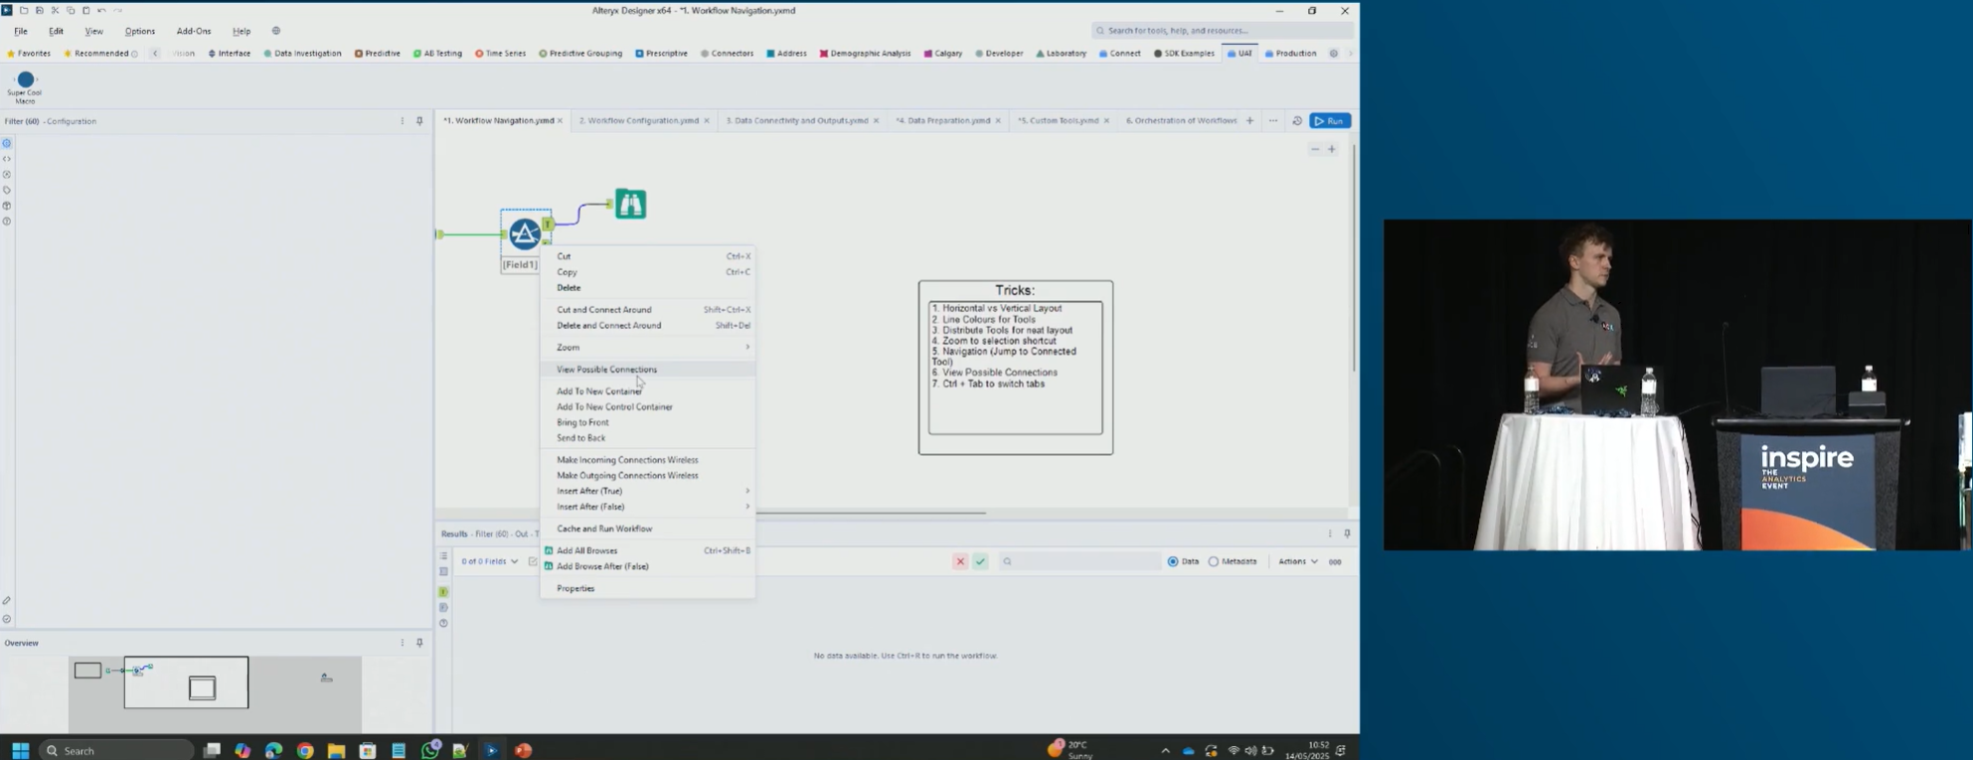This screenshot has height=760, width=1973.
Task: Click the undo arrow toolbar icon
Action: click(x=101, y=10)
